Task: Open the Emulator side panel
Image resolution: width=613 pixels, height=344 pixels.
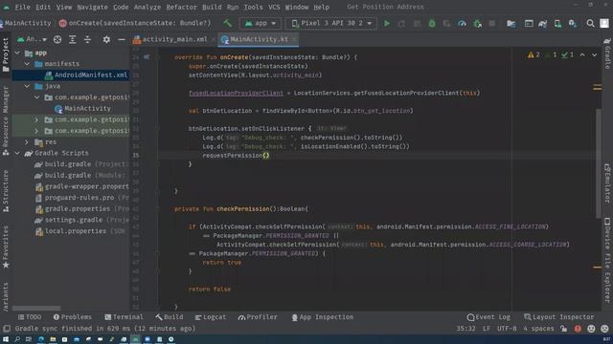Action: pyautogui.click(x=607, y=183)
